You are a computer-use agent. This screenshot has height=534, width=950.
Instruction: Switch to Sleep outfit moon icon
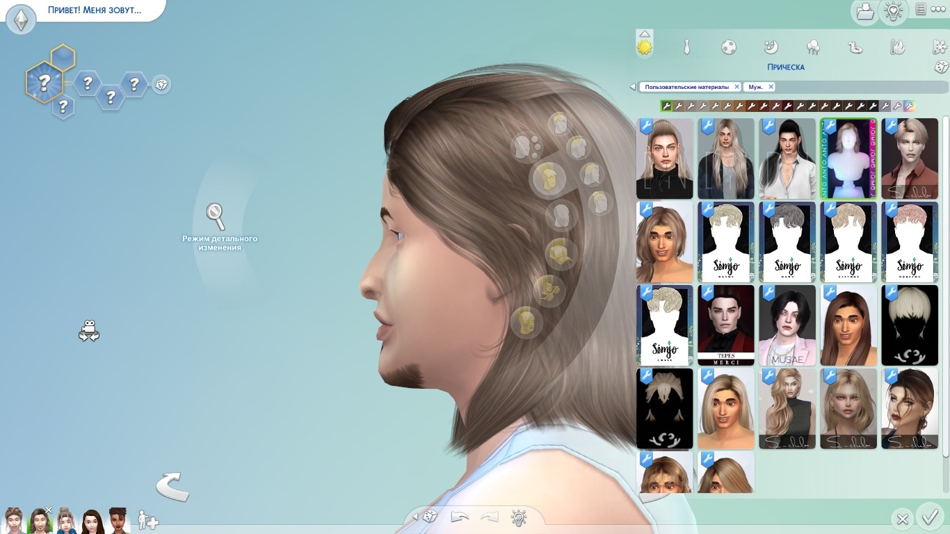coord(771,47)
